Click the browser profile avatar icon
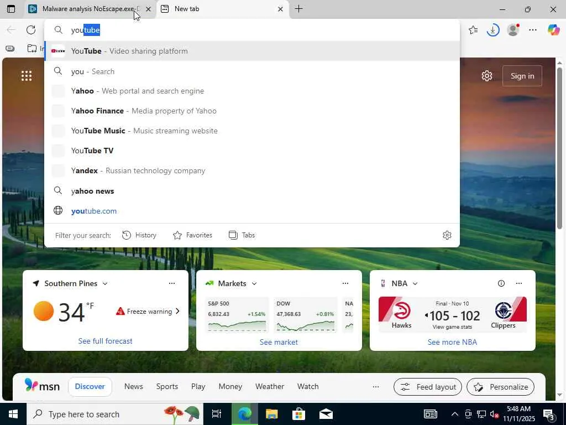The width and height of the screenshot is (566, 425). click(513, 30)
